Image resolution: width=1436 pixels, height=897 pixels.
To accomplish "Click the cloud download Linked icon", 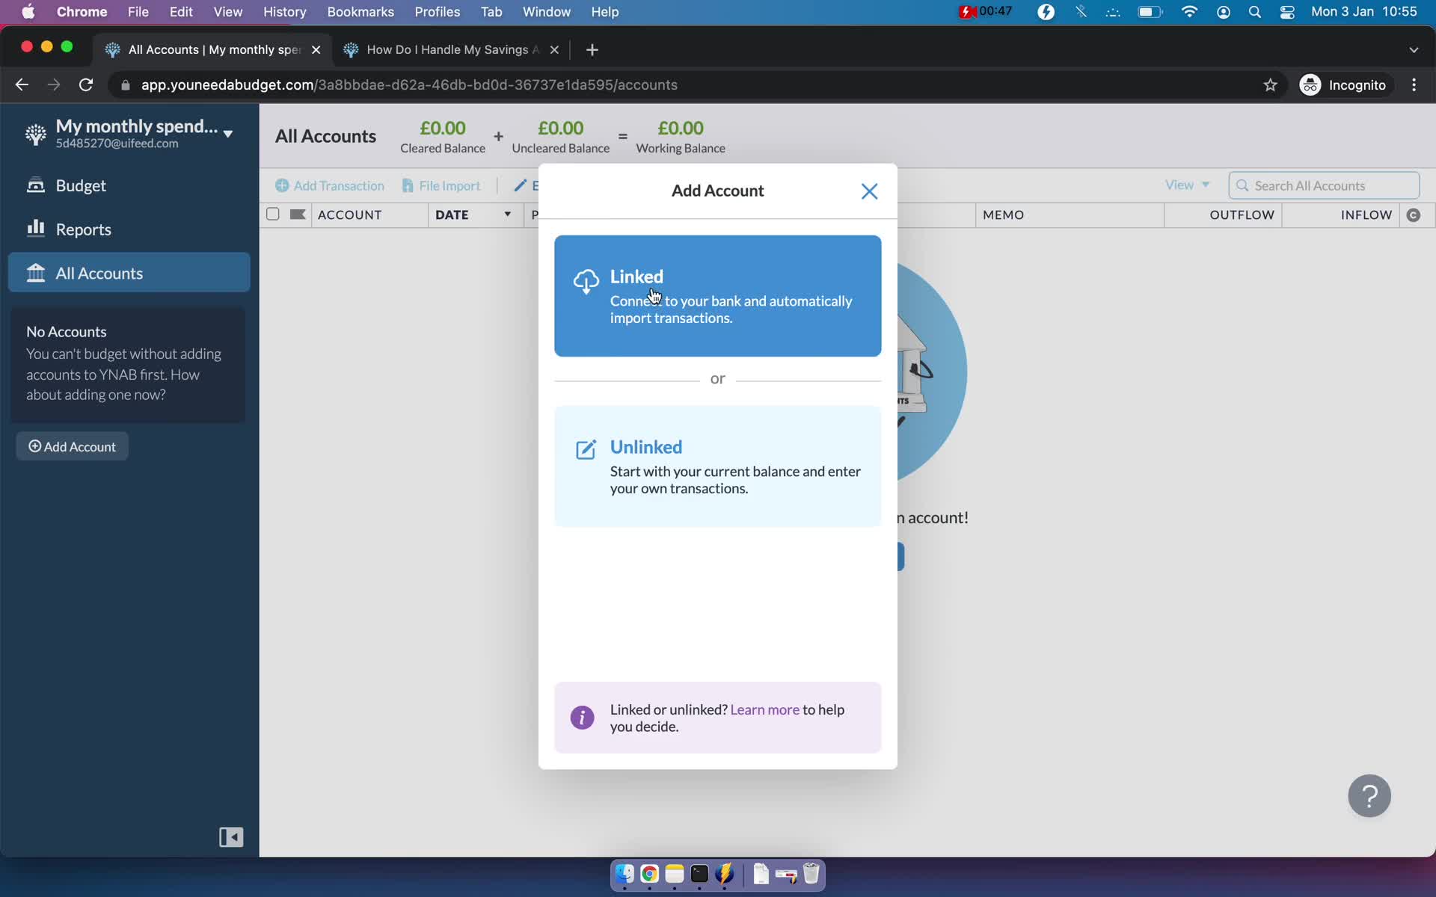I will [x=586, y=282].
